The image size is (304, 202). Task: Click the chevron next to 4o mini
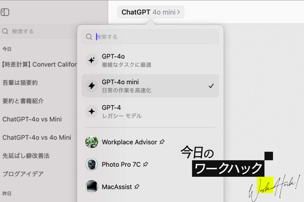pos(178,12)
